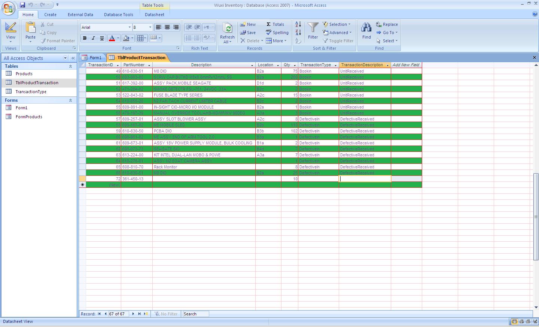Viewport: 539px width, 327px height.
Task: Toggle Totals row
Action: 275,24
